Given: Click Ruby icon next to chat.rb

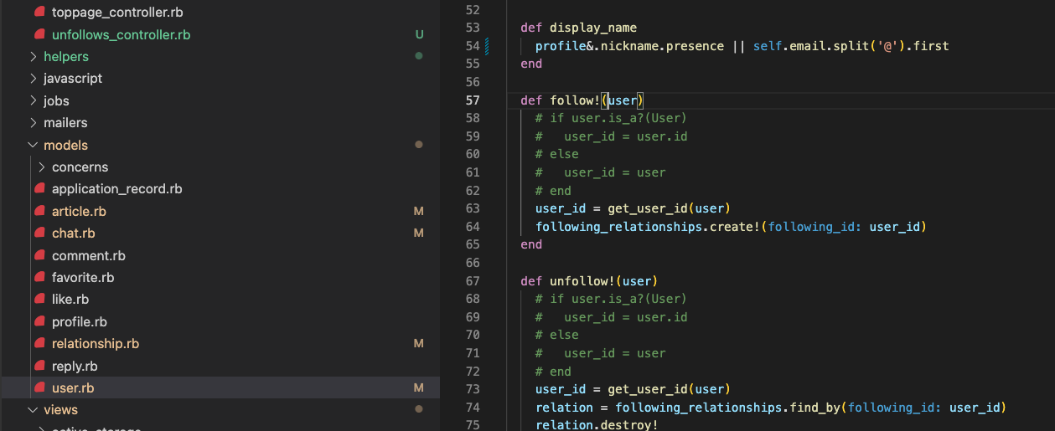Looking at the screenshot, I should click(x=39, y=233).
